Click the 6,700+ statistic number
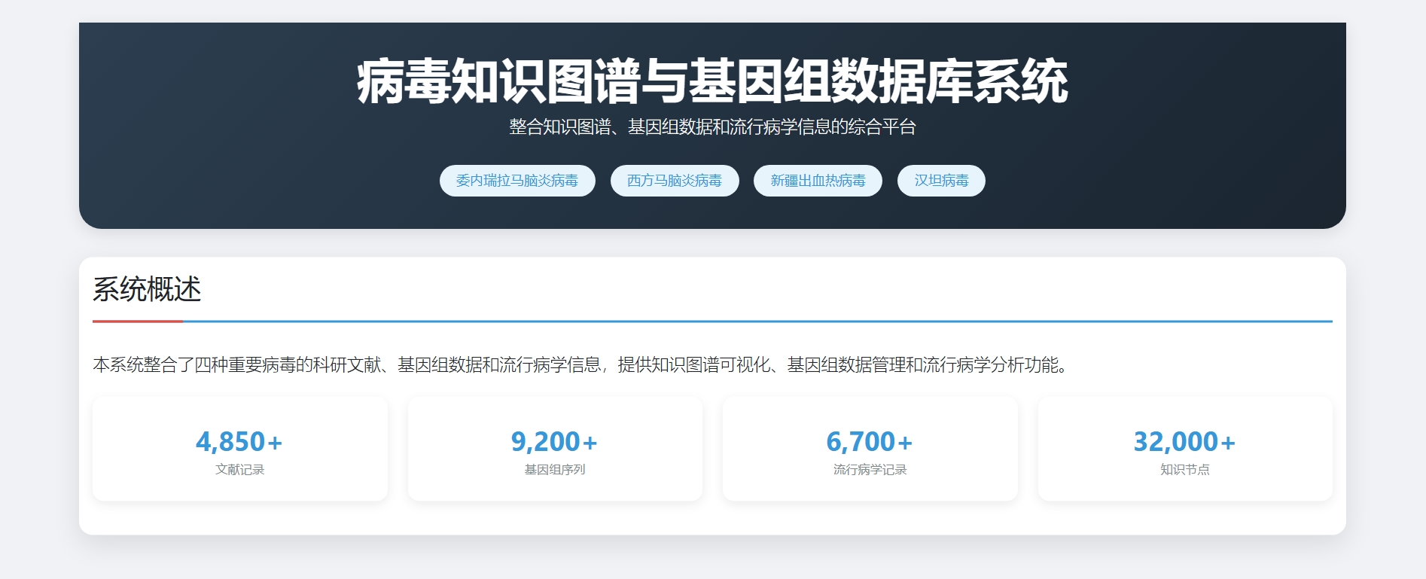 click(x=870, y=441)
